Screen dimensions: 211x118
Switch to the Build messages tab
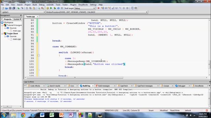point(104,86)
